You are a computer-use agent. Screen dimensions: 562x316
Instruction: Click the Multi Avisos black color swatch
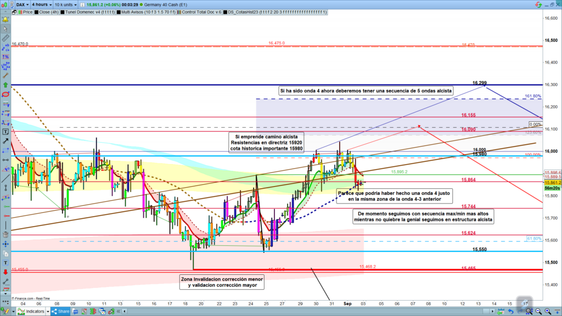click(x=117, y=11)
